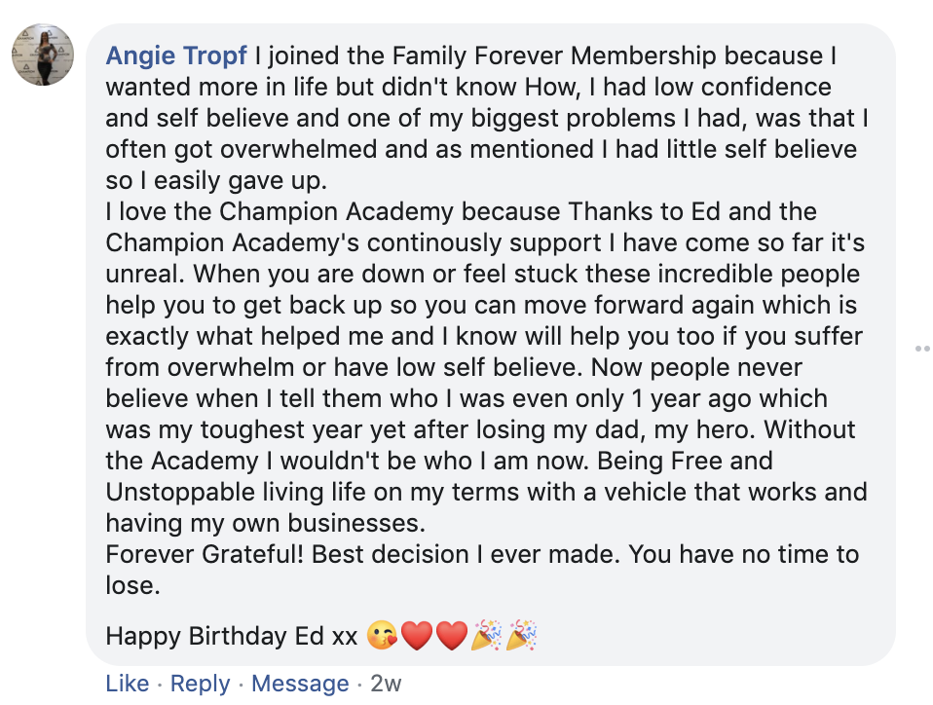The image size is (933, 705).
Task: Click the last party popper emoji
Action: pyautogui.click(x=521, y=637)
